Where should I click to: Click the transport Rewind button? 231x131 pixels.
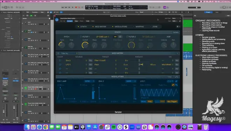[x=62, y=7]
